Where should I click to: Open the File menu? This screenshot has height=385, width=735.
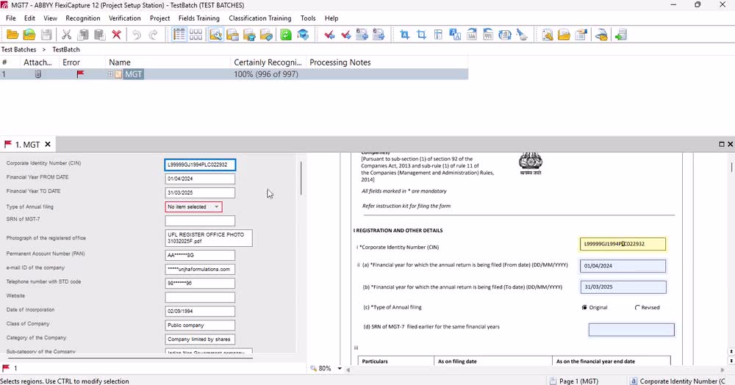11,18
